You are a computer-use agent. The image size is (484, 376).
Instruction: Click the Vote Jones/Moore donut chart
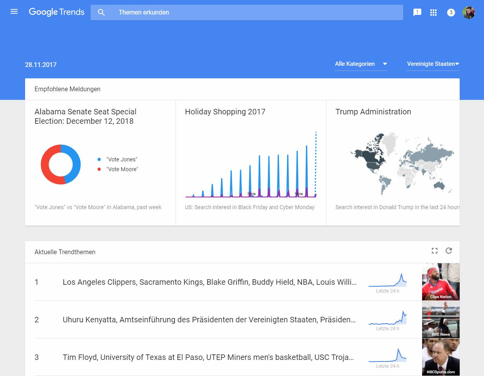[x=61, y=164]
